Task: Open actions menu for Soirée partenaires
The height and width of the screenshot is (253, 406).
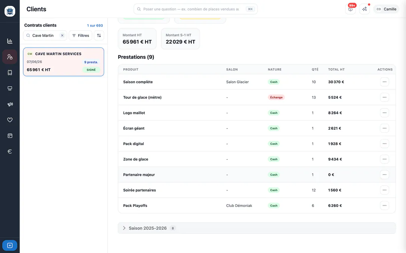Action: (385, 190)
